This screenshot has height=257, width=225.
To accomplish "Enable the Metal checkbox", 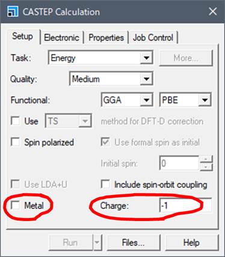I will (15, 205).
